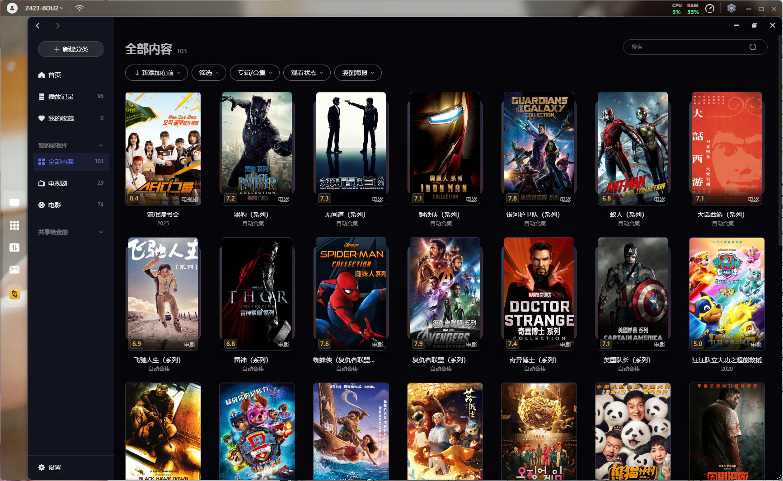Open the desktop monitor icon in dock
This screenshot has height=481, width=783.
(x=14, y=203)
